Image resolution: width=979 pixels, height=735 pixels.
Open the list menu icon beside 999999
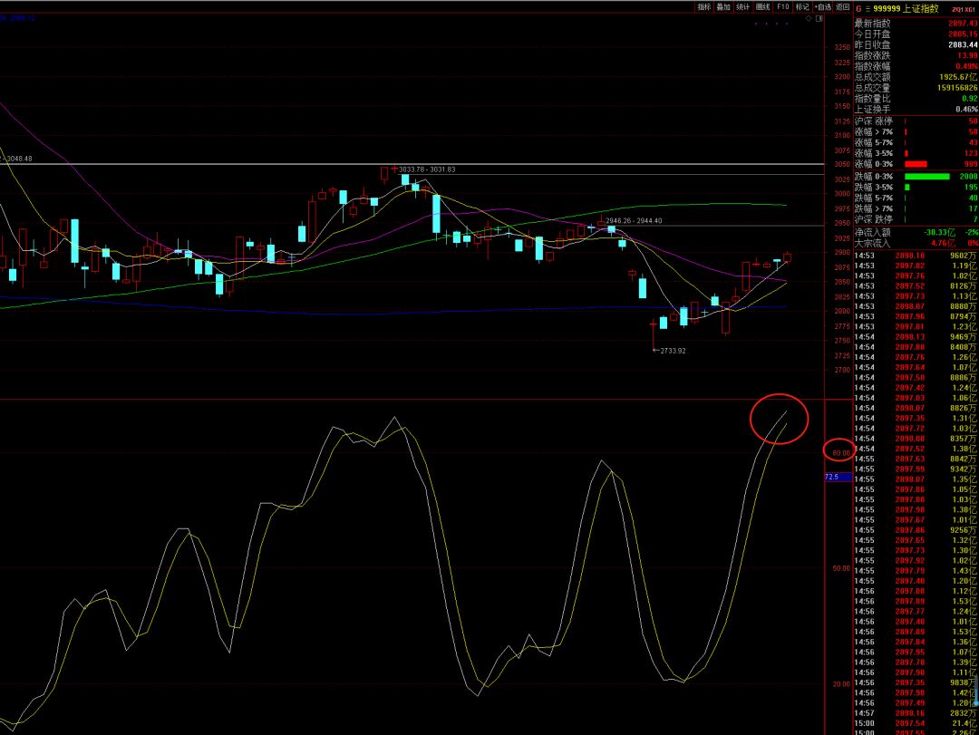click(868, 9)
